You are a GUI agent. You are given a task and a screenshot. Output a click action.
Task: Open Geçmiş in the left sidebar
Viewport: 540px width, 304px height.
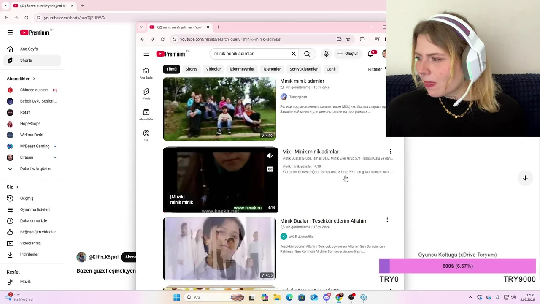[x=32, y=198]
